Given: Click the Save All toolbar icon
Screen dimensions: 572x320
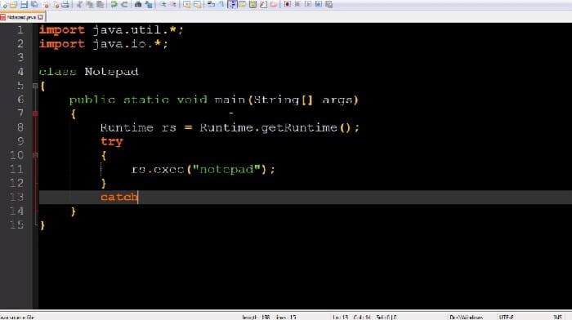Looking at the screenshot, I should pyautogui.click(x=34, y=4).
